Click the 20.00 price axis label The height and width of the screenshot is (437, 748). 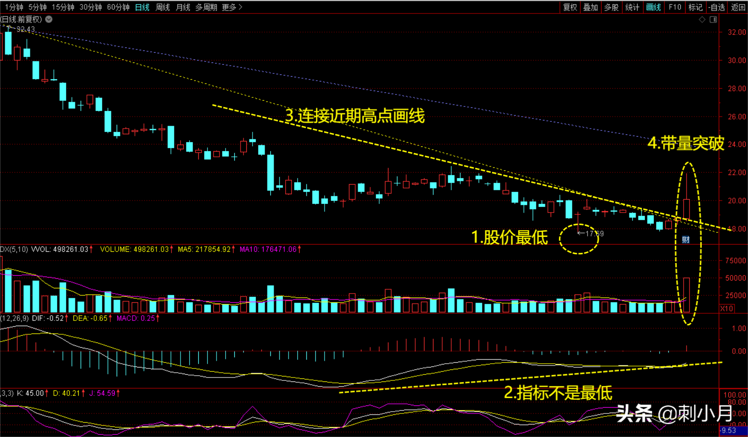pos(737,201)
